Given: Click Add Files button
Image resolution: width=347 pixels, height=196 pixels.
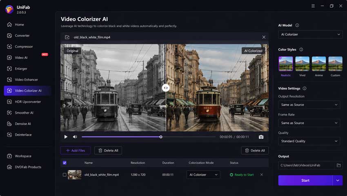Looking at the screenshot, I should (76, 150).
